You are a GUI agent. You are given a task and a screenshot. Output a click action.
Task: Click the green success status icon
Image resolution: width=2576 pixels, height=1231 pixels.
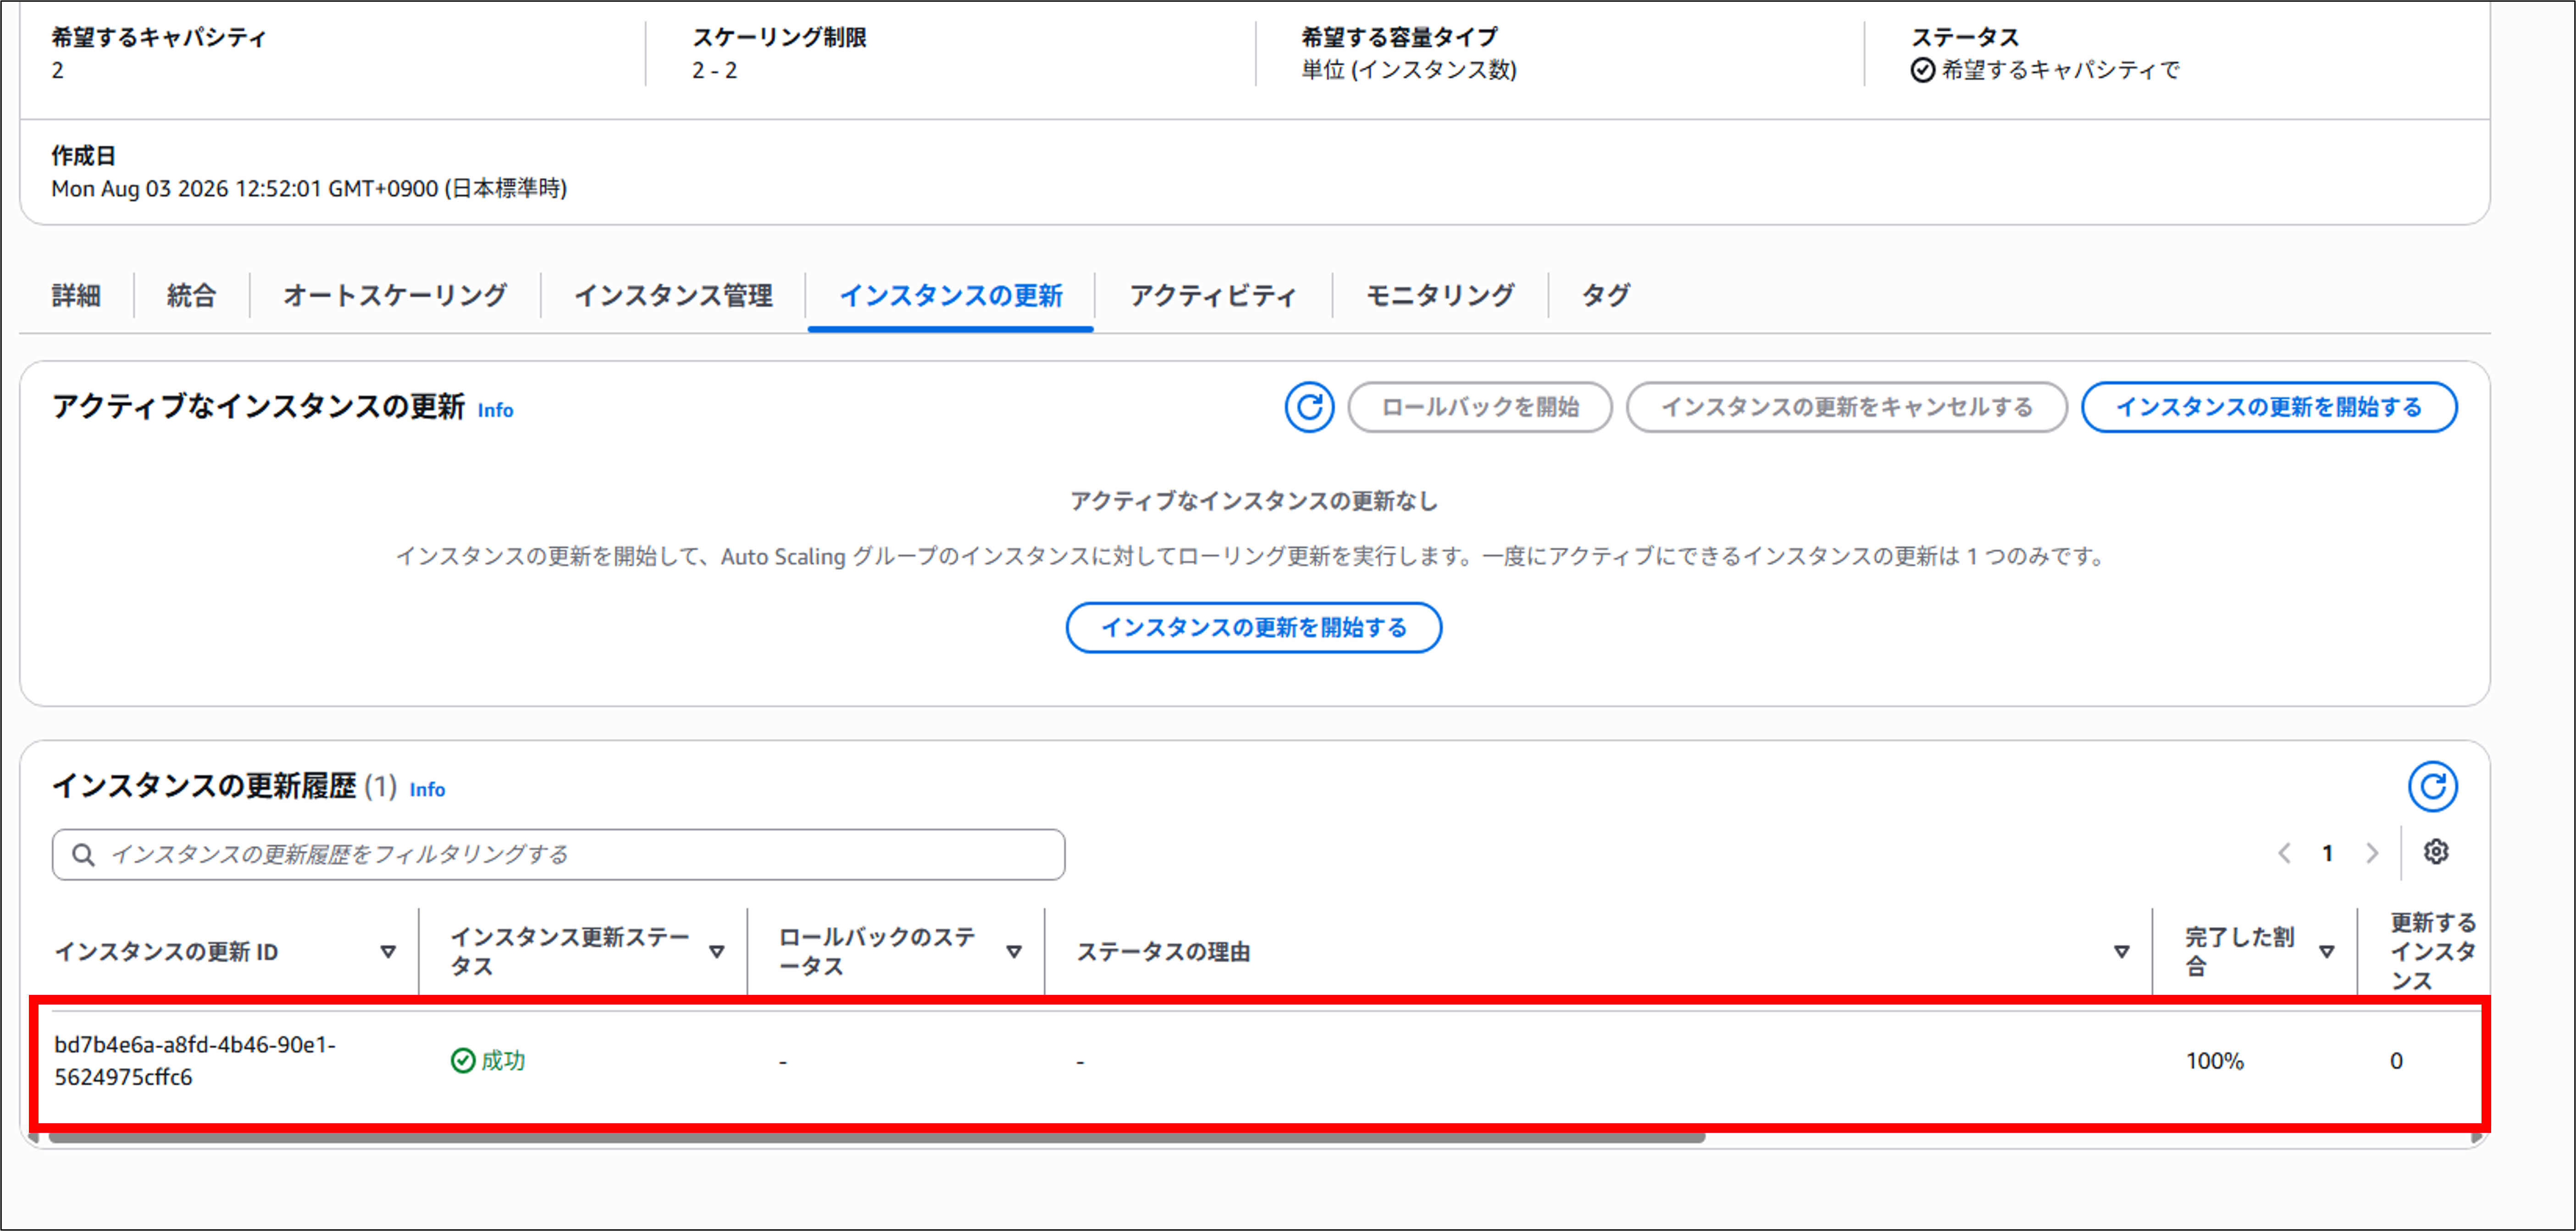pyautogui.click(x=463, y=1060)
